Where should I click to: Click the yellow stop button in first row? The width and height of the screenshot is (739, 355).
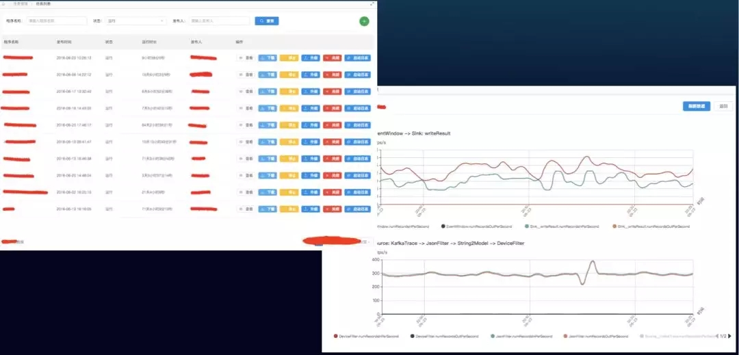(289, 58)
